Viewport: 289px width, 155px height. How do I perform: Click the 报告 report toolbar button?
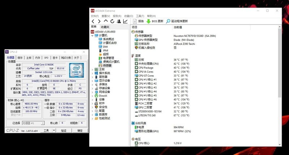(138, 21)
